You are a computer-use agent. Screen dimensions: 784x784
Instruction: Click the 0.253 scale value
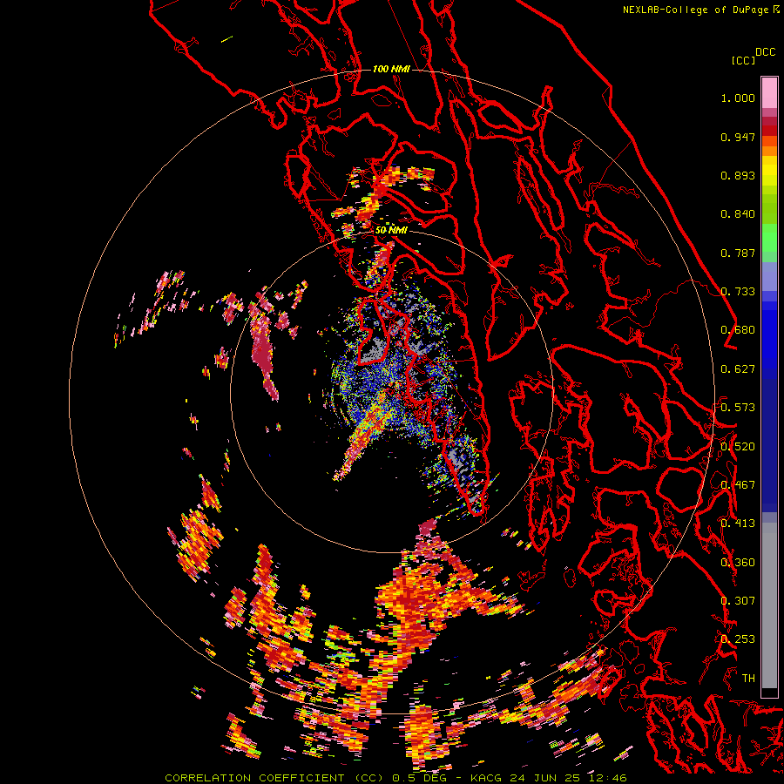pos(738,639)
